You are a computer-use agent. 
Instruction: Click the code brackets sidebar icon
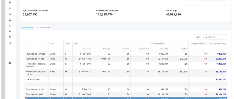tap(10, 43)
